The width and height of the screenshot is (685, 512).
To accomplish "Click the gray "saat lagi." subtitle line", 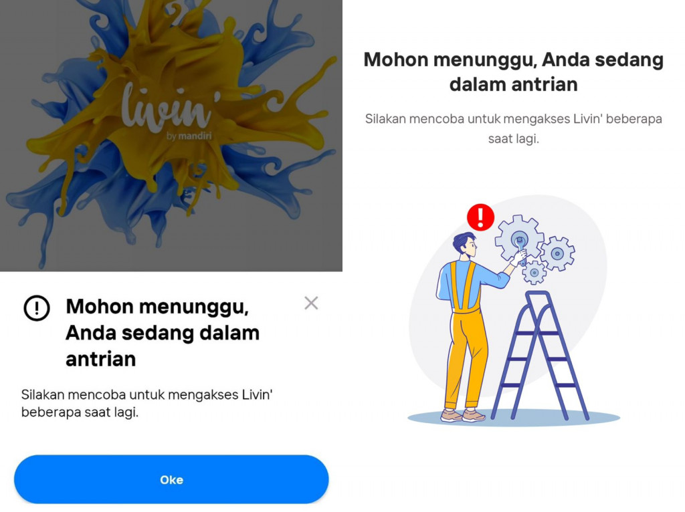I will click(513, 139).
